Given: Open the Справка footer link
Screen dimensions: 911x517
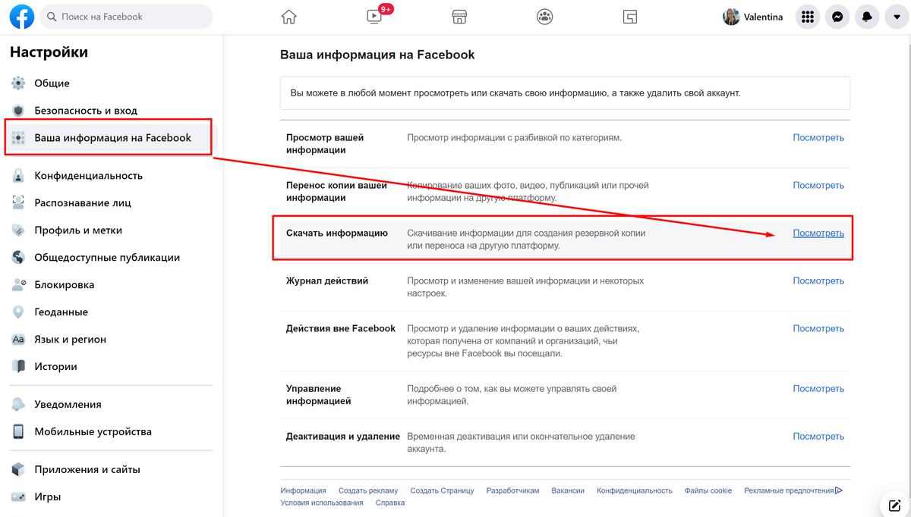Looking at the screenshot, I should point(390,503).
